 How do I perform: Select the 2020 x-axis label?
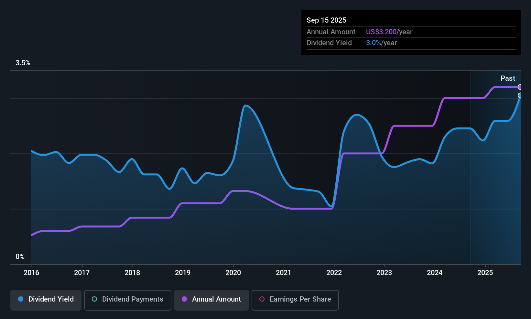pos(233,273)
